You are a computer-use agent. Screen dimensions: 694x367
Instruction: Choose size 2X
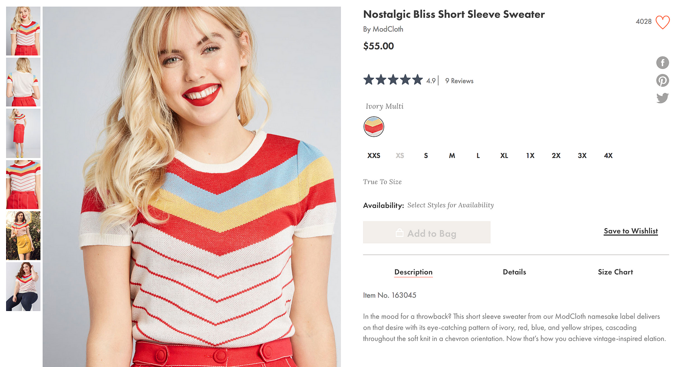pos(556,155)
